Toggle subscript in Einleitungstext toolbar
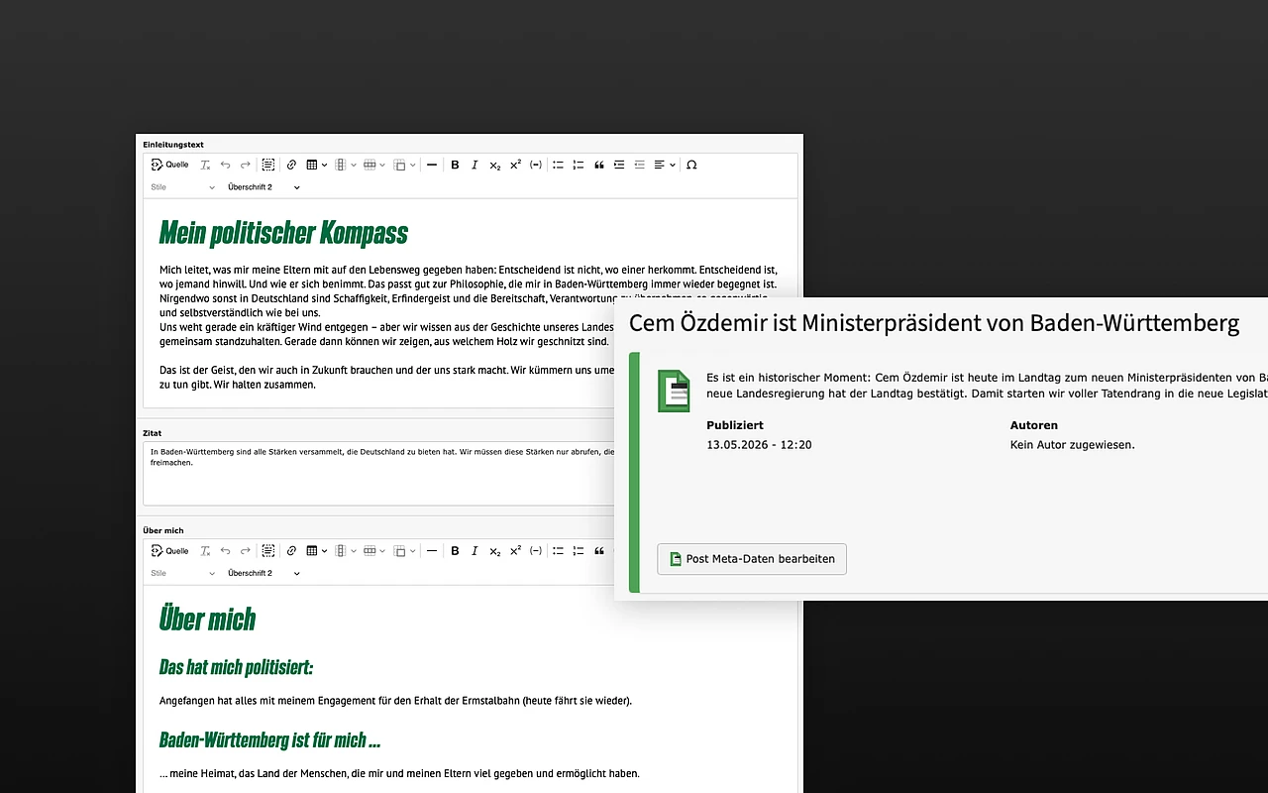This screenshot has width=1268, height=793. (x=495, y=165)
